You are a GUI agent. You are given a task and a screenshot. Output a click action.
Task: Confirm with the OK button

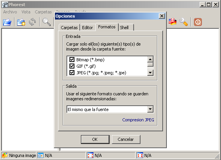[95, 139]
